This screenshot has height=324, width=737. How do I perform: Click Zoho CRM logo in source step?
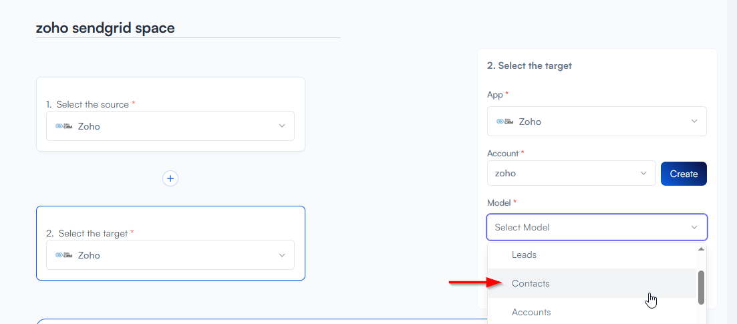point(63,126)
